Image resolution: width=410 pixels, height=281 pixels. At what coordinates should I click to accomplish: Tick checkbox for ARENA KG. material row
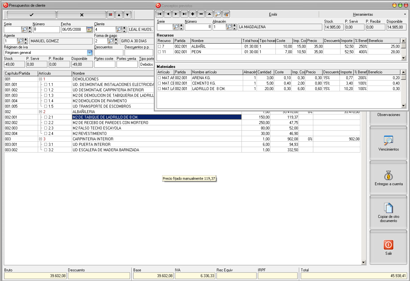coord(159,78)
